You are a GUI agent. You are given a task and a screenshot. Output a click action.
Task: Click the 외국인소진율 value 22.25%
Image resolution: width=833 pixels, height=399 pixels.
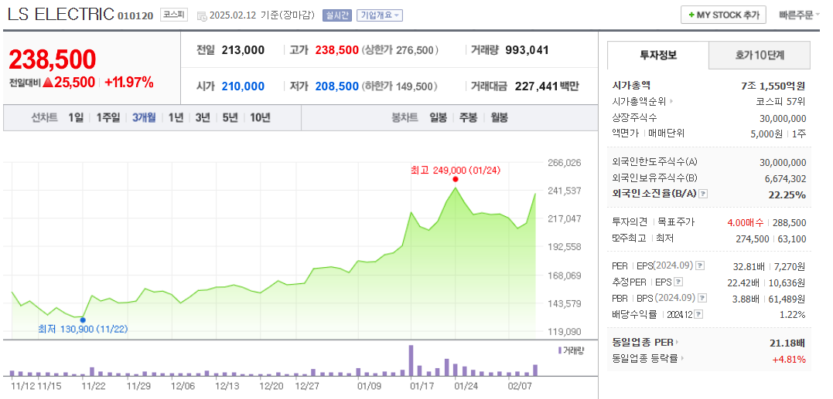point(787,194)
